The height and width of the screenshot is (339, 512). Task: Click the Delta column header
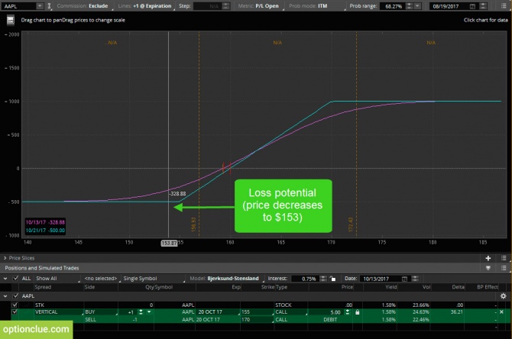(458, 287)
